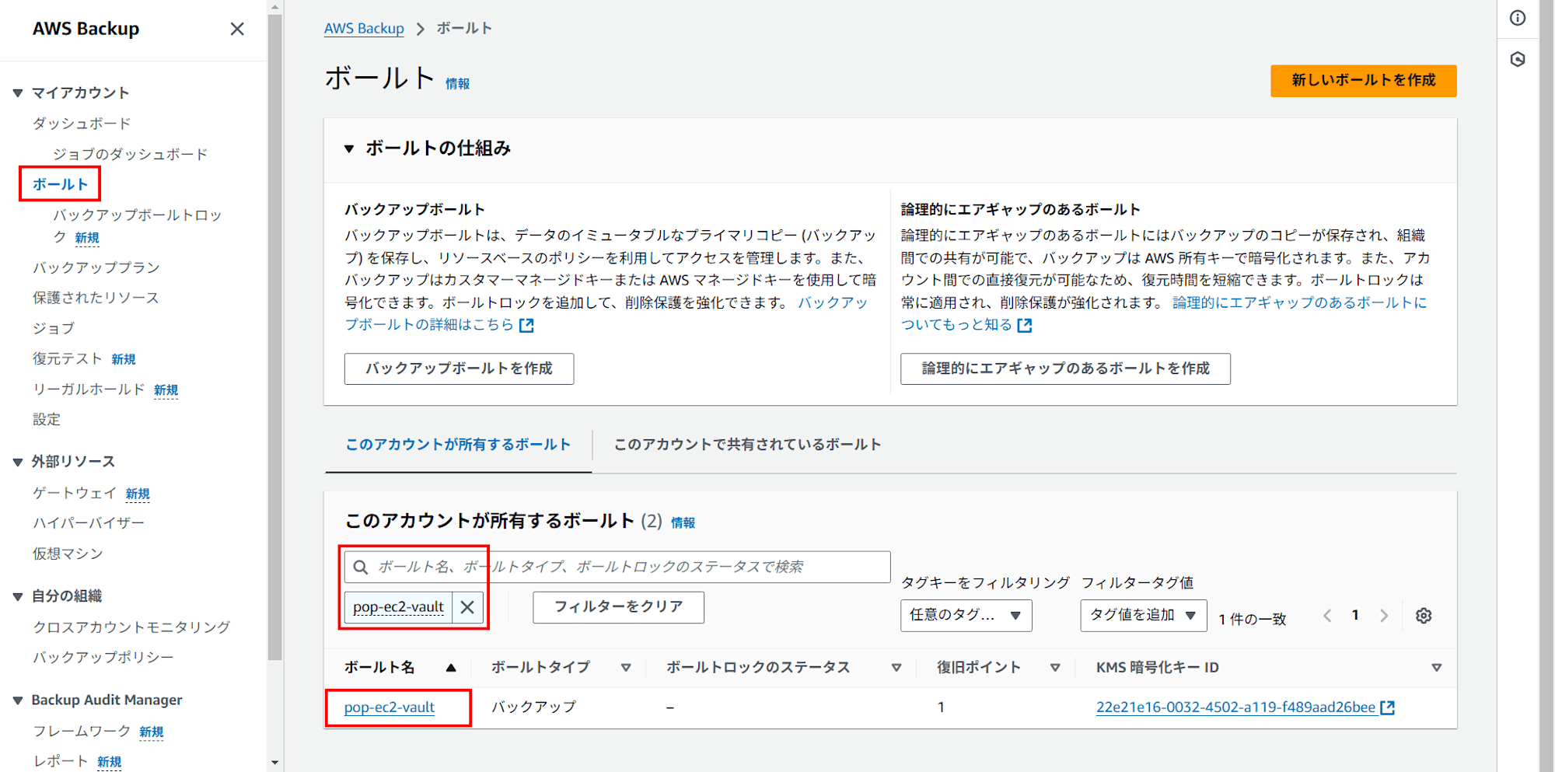
Task: Click 情報 link beside ボールト title
Action: [457, 84]
